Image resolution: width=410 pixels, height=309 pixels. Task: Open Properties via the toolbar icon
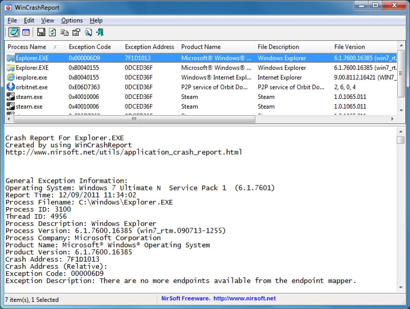tap(76, 32)
